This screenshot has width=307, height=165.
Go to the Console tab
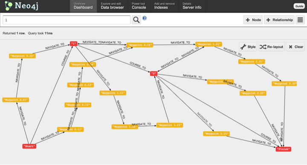(139, 6)
